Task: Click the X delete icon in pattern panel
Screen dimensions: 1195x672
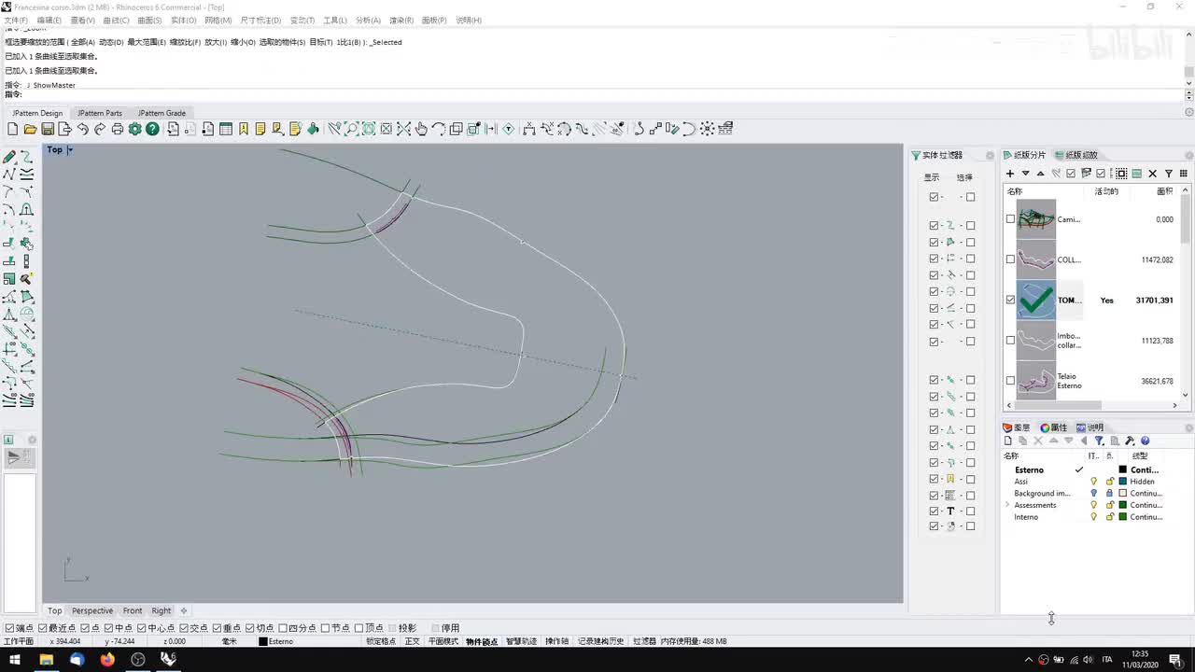Action: (1153, 174)
